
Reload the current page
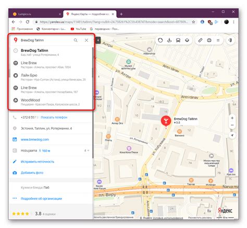[28, 22]
